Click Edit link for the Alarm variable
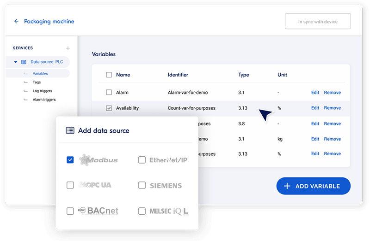 pos(315,93)
